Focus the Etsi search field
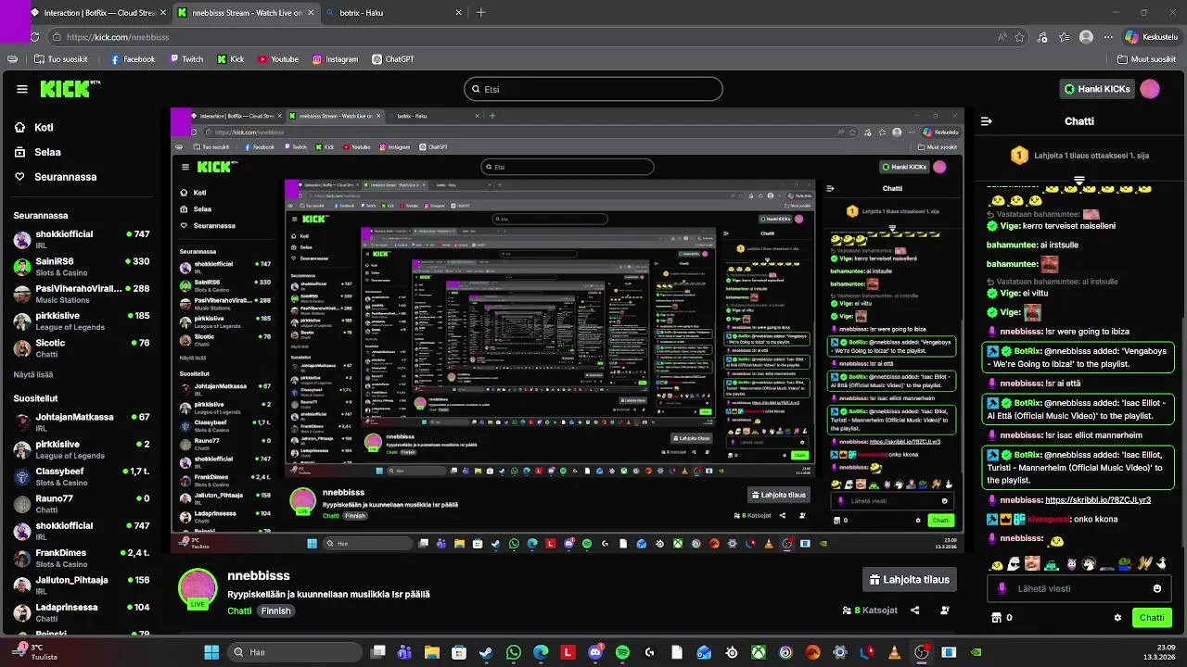Viewport: 1187px width, 667px height. 593,89
